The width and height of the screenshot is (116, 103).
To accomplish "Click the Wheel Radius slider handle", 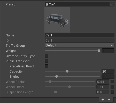I will point(50,82).
